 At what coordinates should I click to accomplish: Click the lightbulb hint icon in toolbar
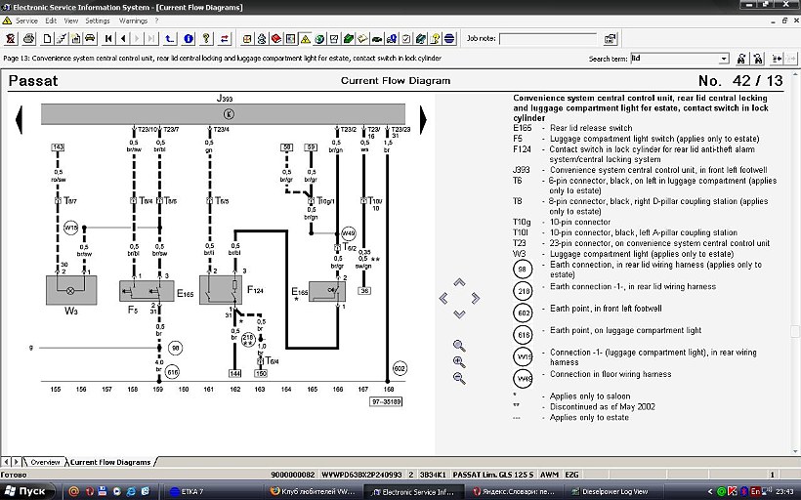click(x=436, y=38)
